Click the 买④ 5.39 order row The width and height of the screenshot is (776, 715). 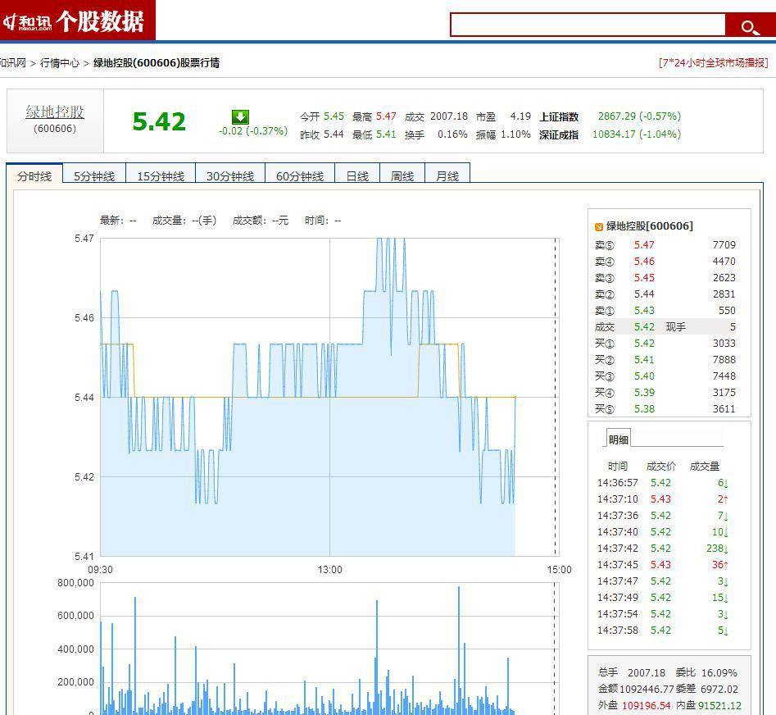point(665,392)
